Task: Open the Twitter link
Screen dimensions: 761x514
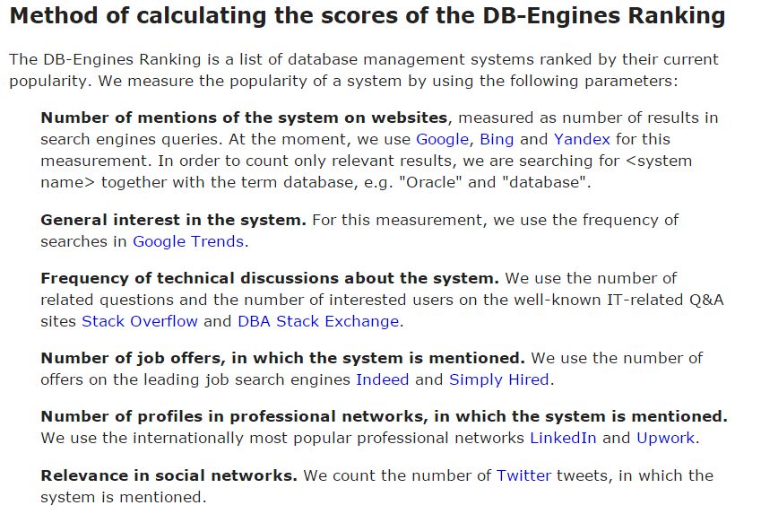Action: [x=523, y=475]
